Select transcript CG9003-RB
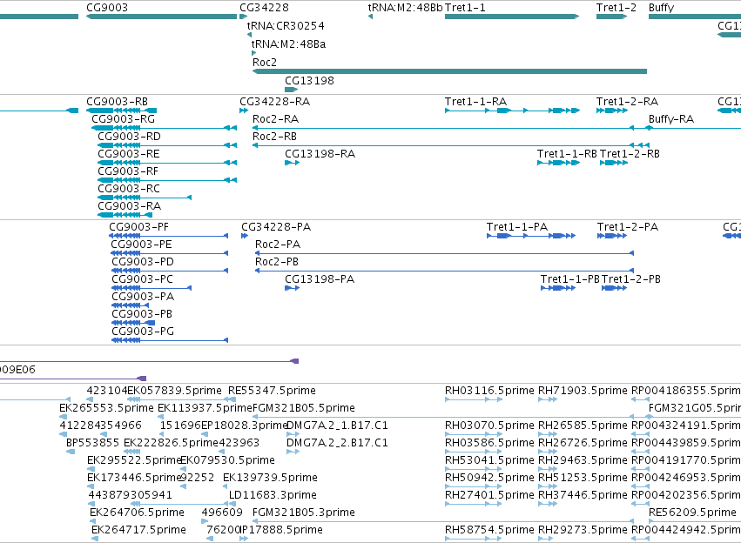 pyautogui.click(x=117, y=102)
